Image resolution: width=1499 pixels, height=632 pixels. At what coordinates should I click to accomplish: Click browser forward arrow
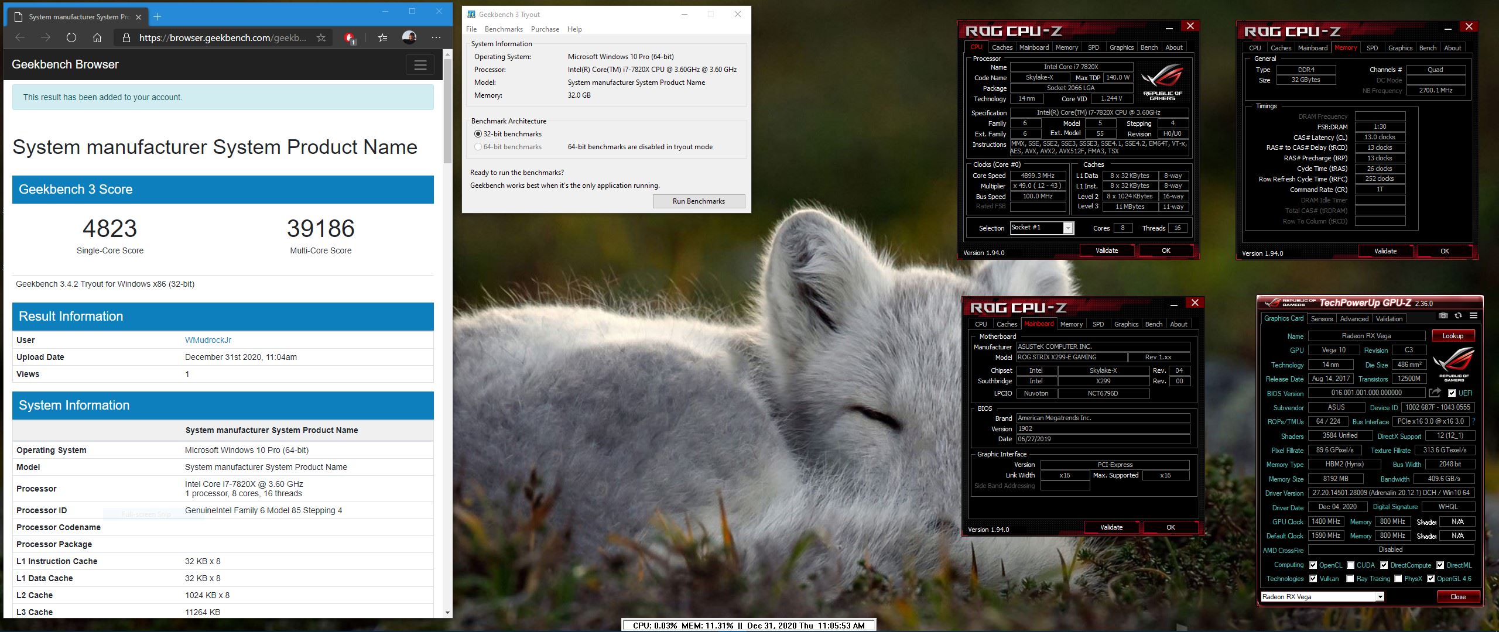[46, 37]
